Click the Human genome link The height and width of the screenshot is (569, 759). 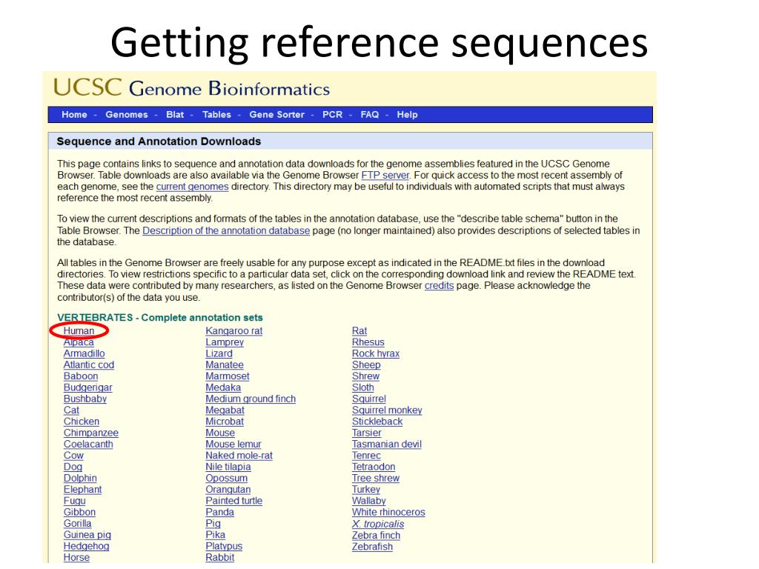click(x=79, y=331)
